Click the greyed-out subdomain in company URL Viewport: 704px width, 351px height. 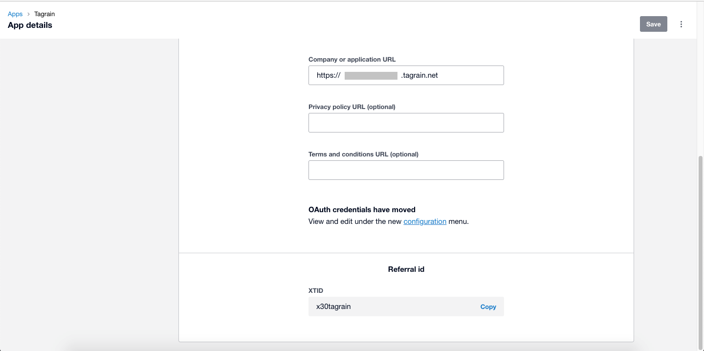(371, 75)
